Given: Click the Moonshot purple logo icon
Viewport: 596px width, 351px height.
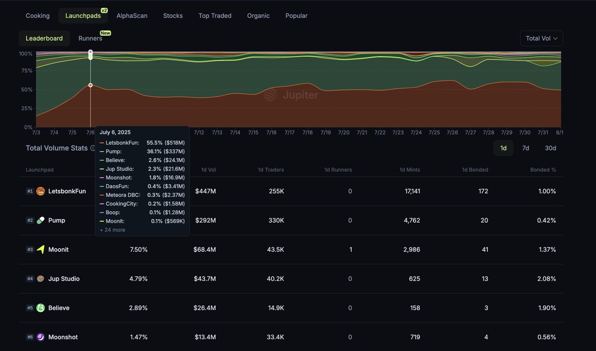Looking at the screenshot, I should [41, 337].
